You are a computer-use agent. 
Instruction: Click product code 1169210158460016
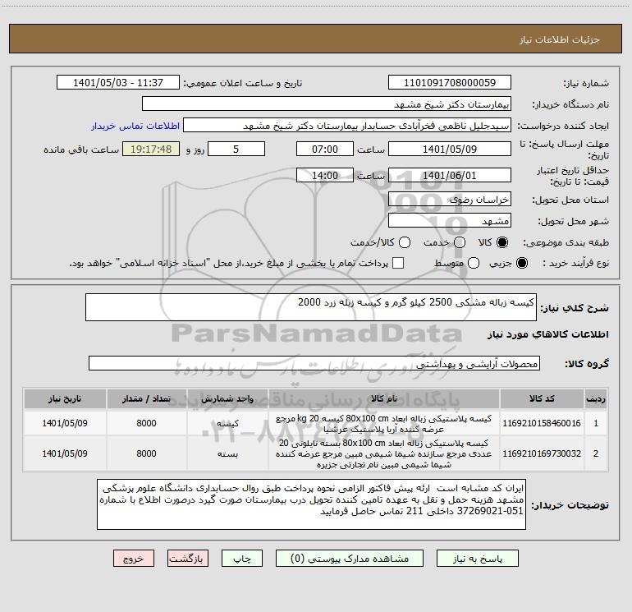[x=542, y=423]
